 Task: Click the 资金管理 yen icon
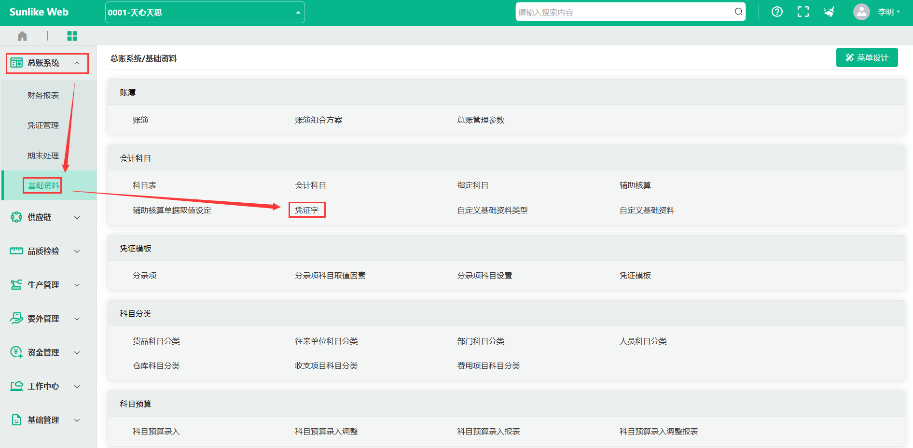(16, 352)
